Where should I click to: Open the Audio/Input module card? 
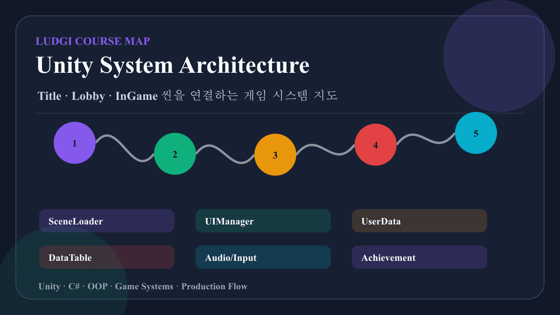tap(263, 257)
